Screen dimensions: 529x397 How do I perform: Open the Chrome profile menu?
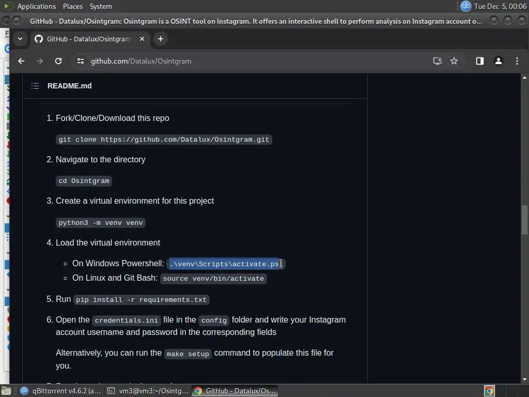[x=499, y=61]
